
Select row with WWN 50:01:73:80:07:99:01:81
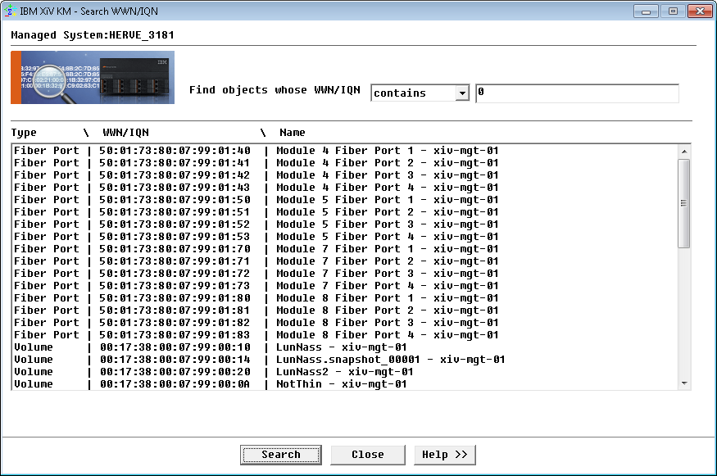pos(345,311)
